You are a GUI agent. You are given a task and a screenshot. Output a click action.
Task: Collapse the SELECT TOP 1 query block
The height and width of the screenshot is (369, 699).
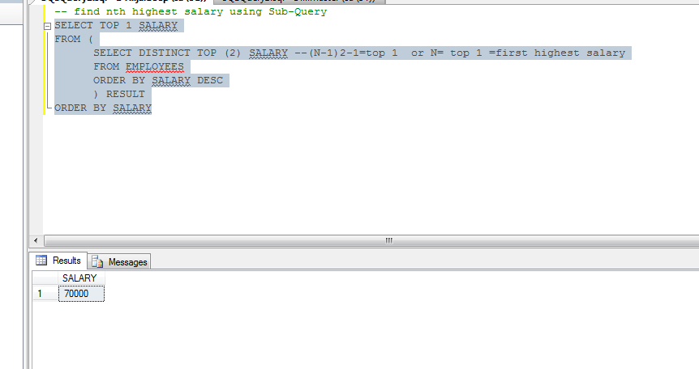coord(47,26)
